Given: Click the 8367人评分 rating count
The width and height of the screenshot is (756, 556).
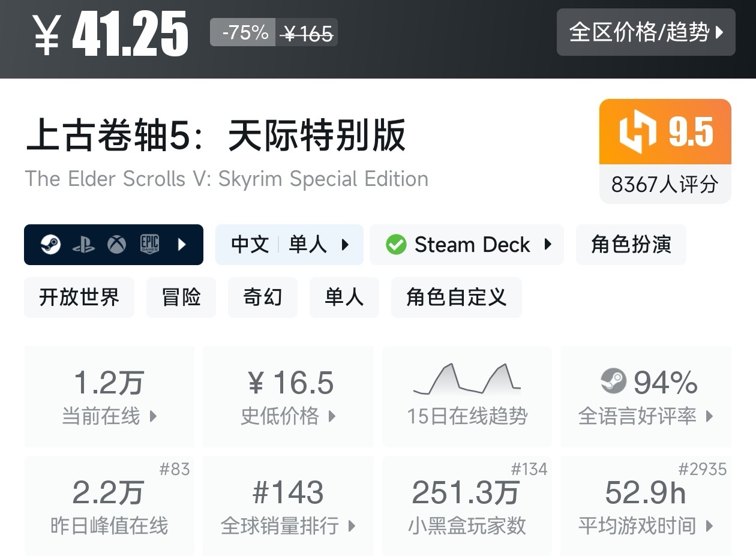Looking at the screenshot, I should point(665,184).
